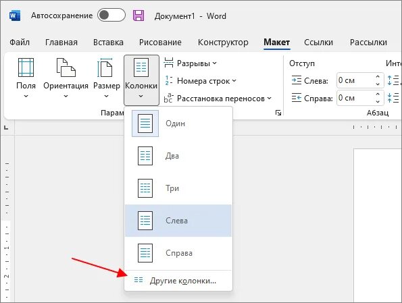
Task: Increase the Справа indent with up arrow
Action: click(378, 94)
